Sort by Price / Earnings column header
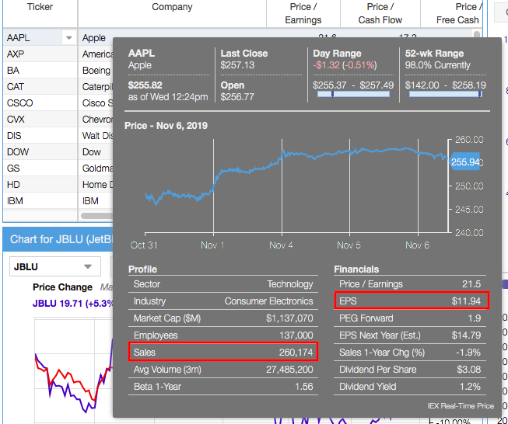This screenshot has height=424, width=508. coord(303,13)
